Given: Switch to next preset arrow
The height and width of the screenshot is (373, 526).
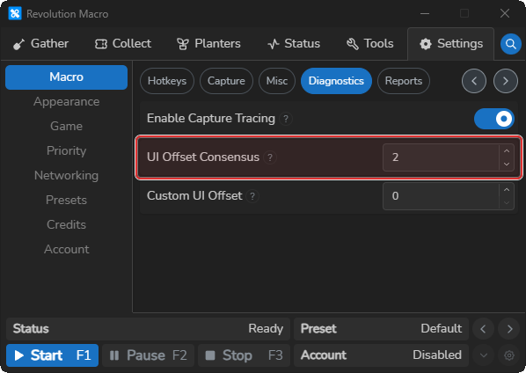Looking at the screenshot, I should (x=509, y=329).
